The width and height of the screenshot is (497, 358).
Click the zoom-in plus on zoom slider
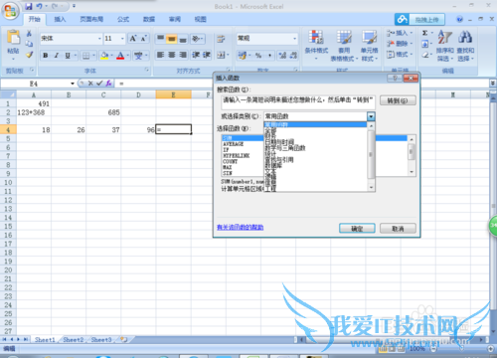(491, 349)
